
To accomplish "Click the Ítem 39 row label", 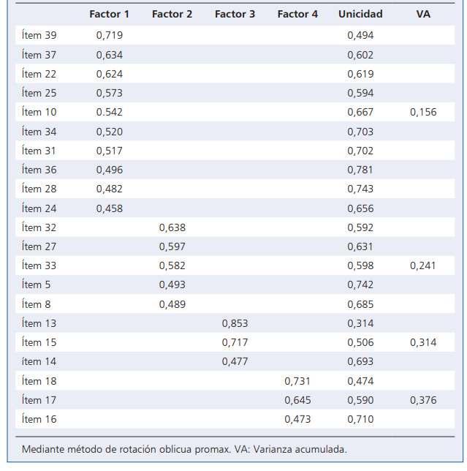I will [39, 35].
